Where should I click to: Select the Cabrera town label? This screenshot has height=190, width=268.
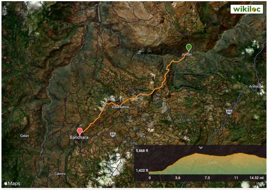pyautogui.click(x=60, y=173)
